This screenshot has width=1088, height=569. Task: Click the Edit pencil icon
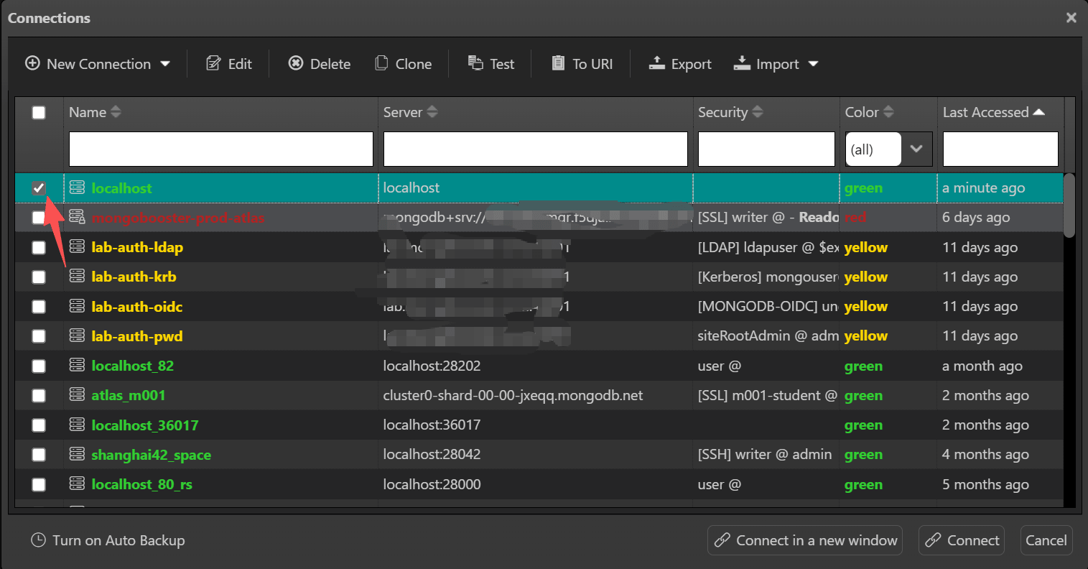213,63
